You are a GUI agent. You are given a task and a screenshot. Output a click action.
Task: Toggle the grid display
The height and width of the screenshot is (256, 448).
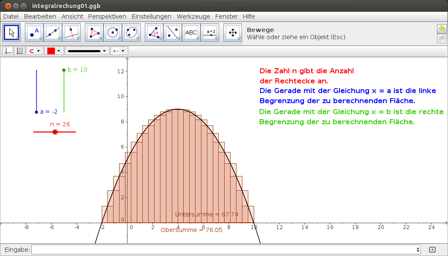click(x=19, y=51)
